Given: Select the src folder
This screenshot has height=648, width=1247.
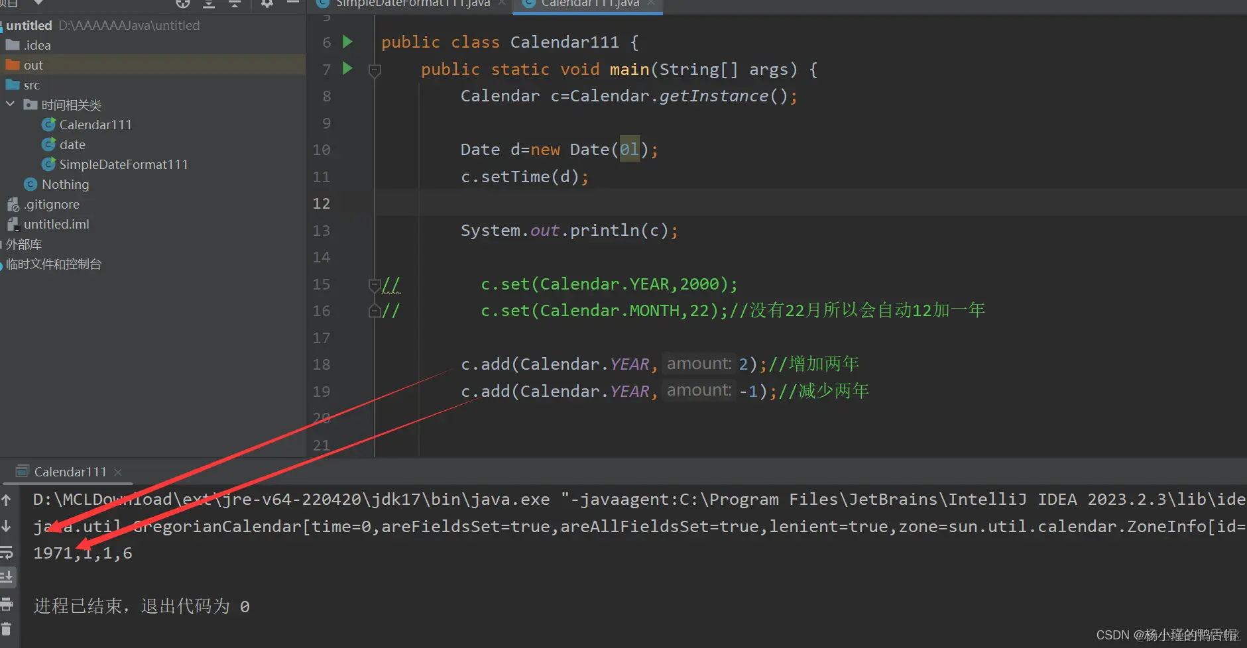Looking at the screenshot, I should [23, 85].
